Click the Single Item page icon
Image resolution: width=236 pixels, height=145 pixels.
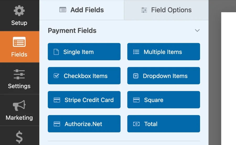[x=56, y=52]
